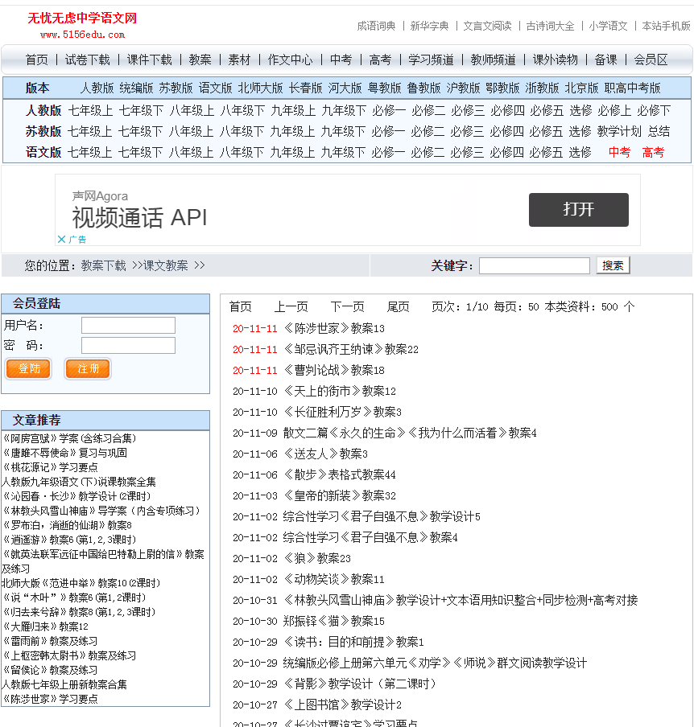Click inside the 用户名 username field

click(126, 325)
